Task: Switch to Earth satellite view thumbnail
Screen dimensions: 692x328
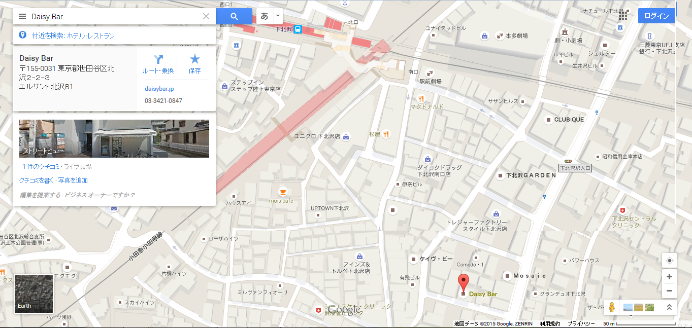Action: coord(34,294)
